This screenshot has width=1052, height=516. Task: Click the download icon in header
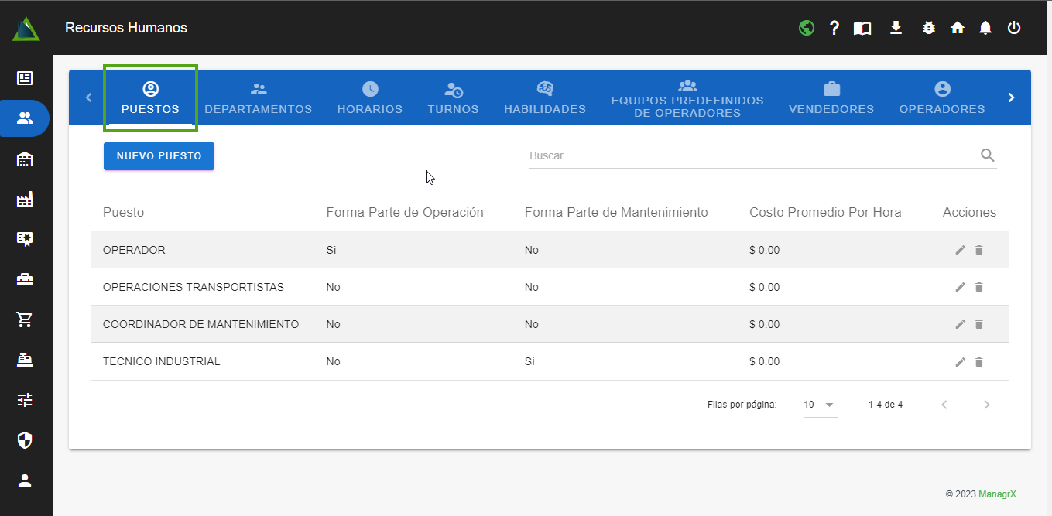896,28
